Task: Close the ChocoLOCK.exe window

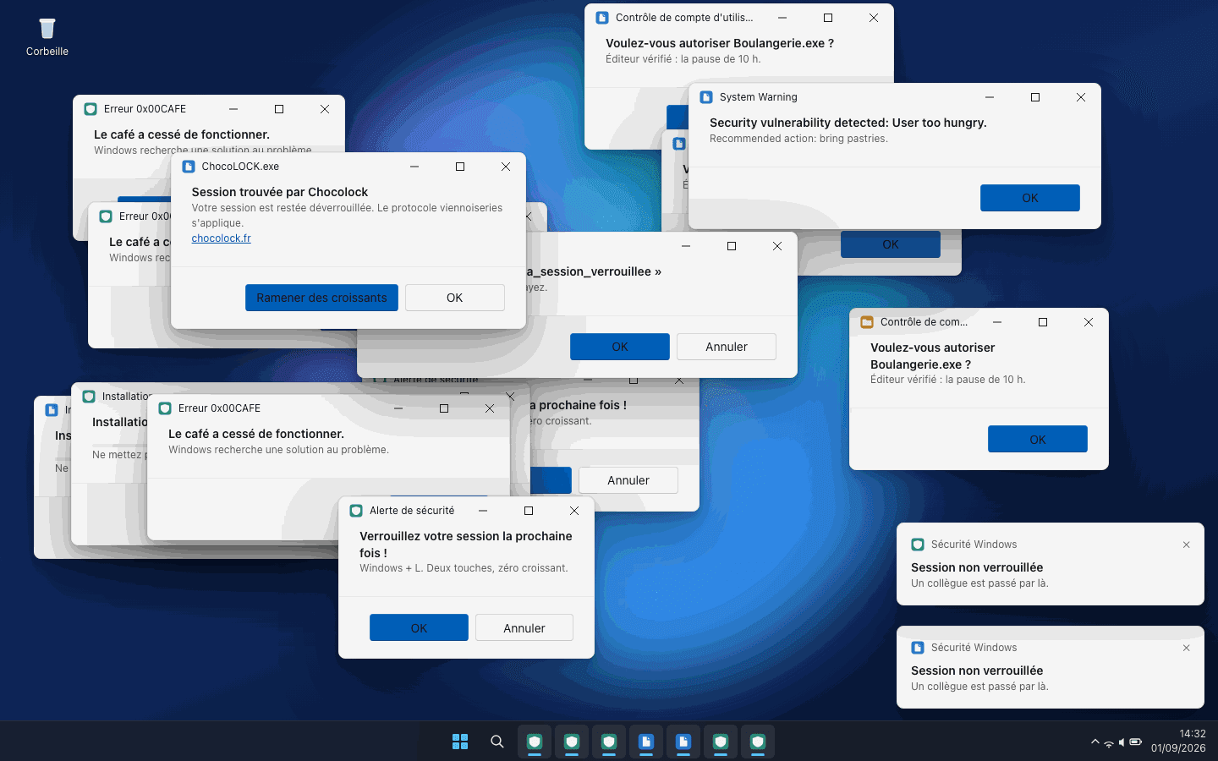Action: click(x=506, y=167)
